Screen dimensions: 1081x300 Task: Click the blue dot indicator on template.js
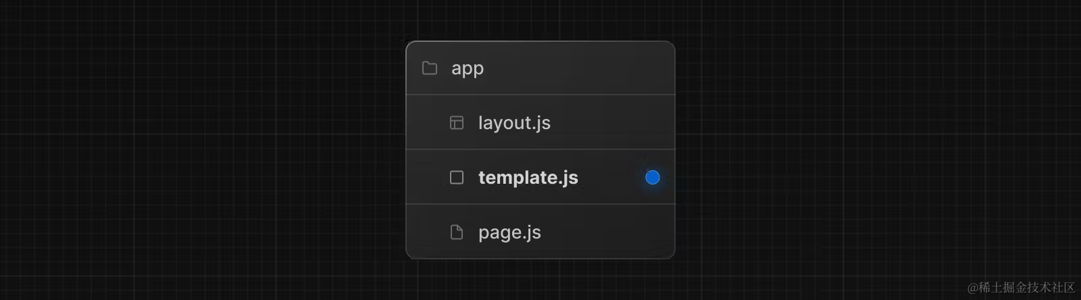click(x=652, y=177)
